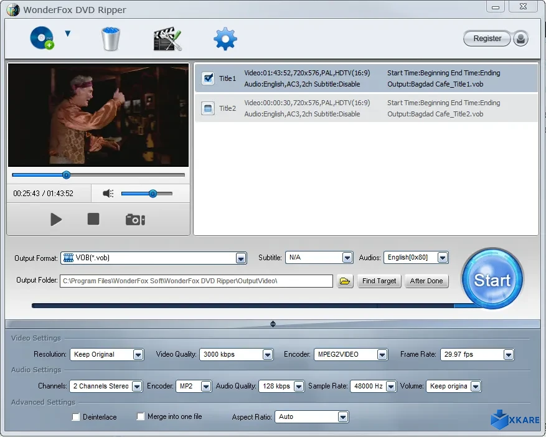The image size is (546, 437).
Task: Uncheck Title1 in the title list
Action: coord(208,78)
